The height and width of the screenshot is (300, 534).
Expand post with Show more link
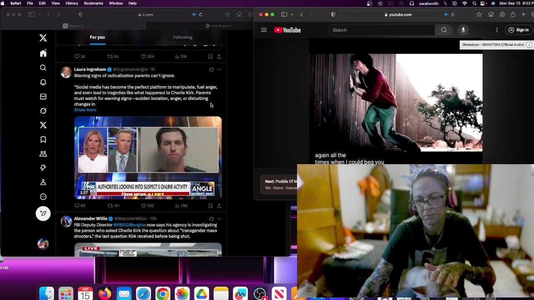(x=85, y=110)
